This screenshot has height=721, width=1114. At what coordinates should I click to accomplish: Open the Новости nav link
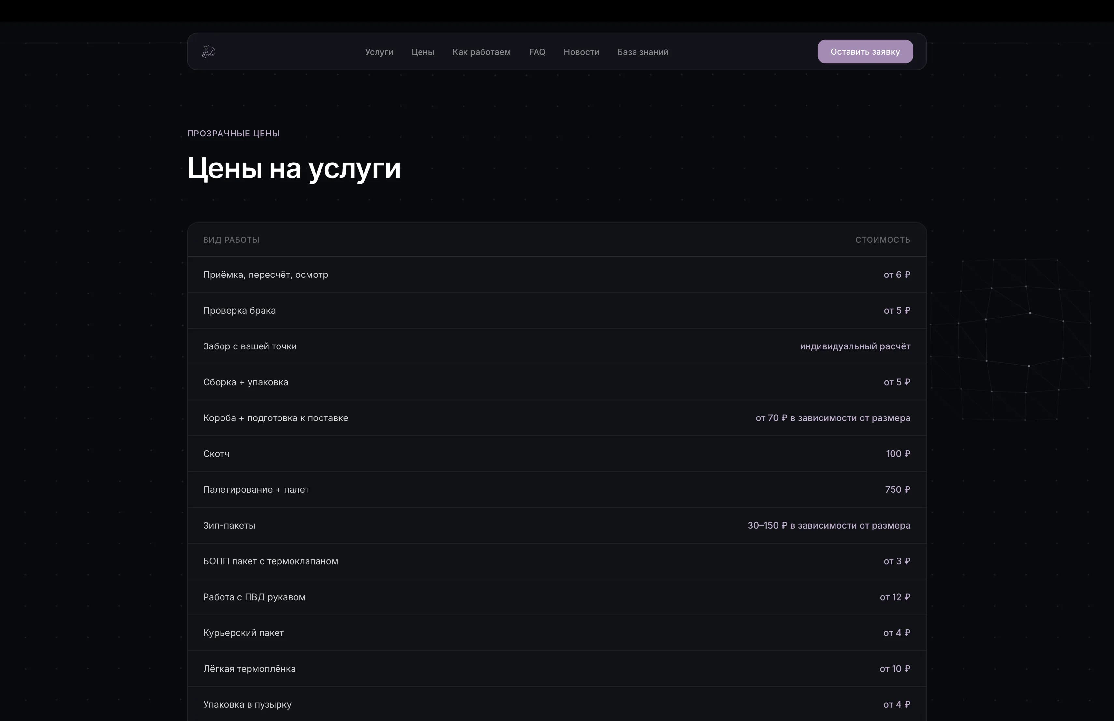tap(581, 52)
